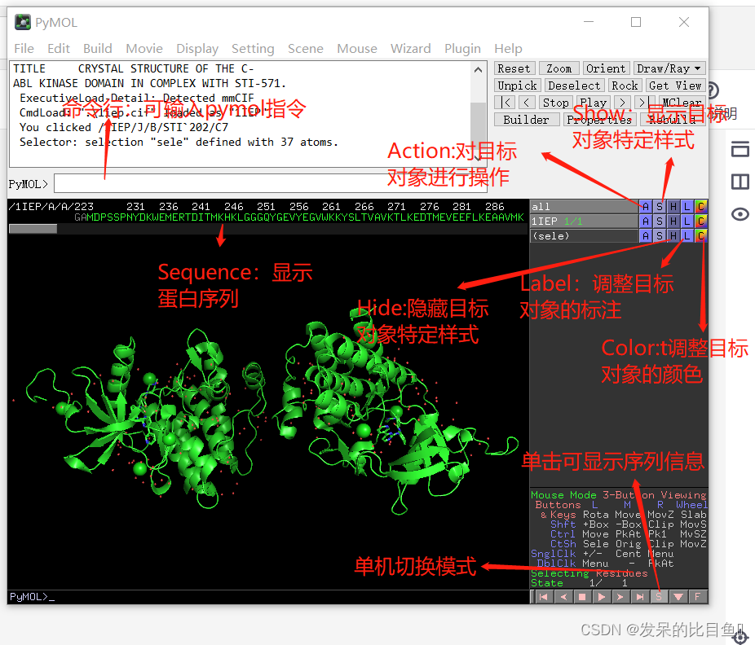
Task: Open the Edit menu
Action: tap(58, 49)
